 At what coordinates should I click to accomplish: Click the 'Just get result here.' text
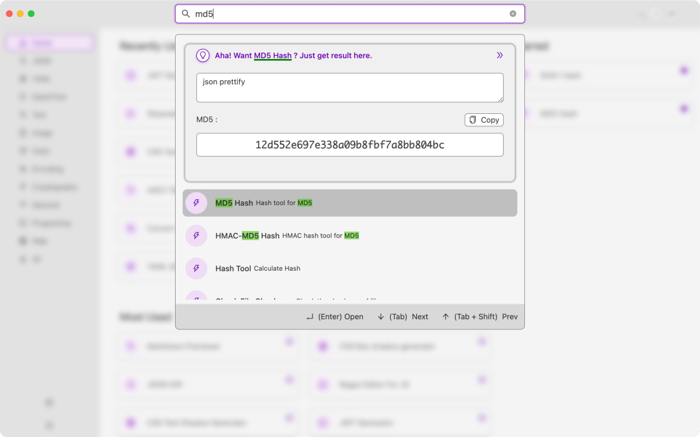[336, 56]
